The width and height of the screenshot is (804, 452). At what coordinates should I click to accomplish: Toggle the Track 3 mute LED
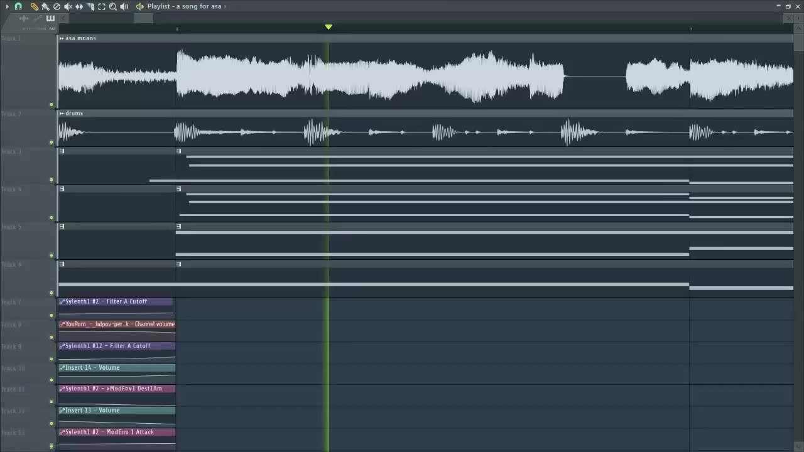pos(52,180)
